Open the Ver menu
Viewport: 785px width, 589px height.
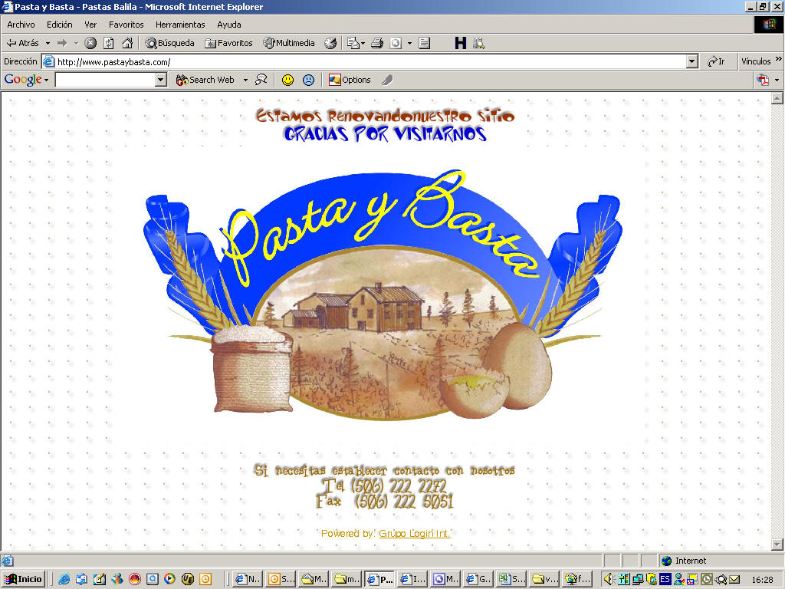(x=90, y=25)
